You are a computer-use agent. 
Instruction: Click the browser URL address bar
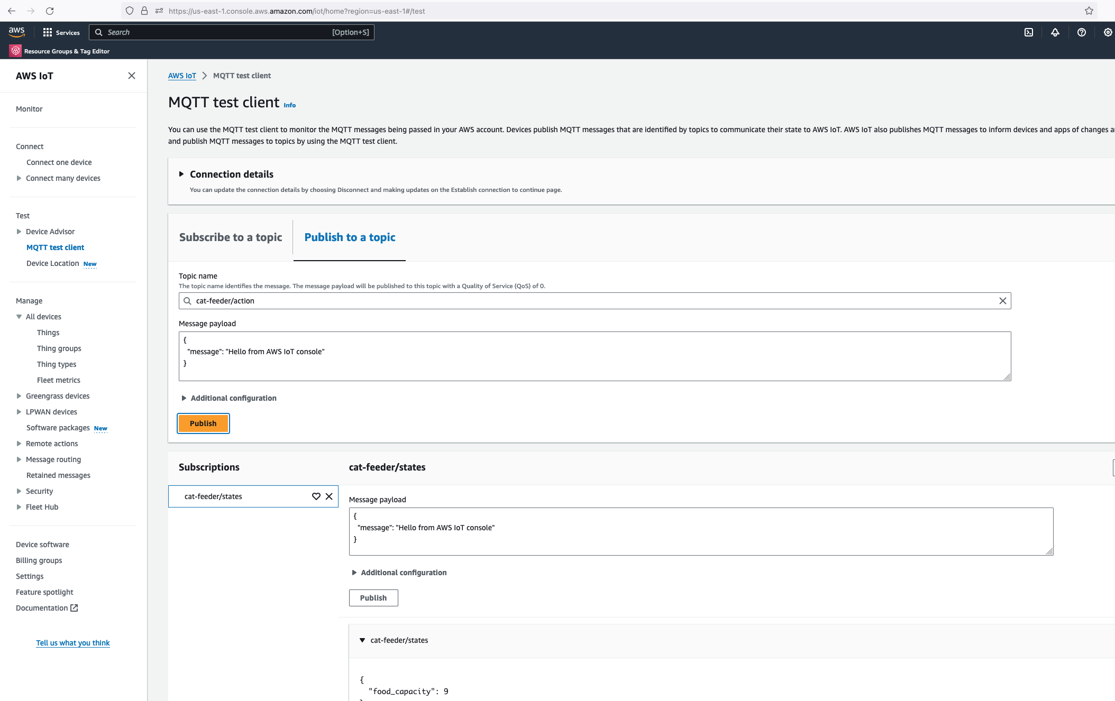(608, 11)
